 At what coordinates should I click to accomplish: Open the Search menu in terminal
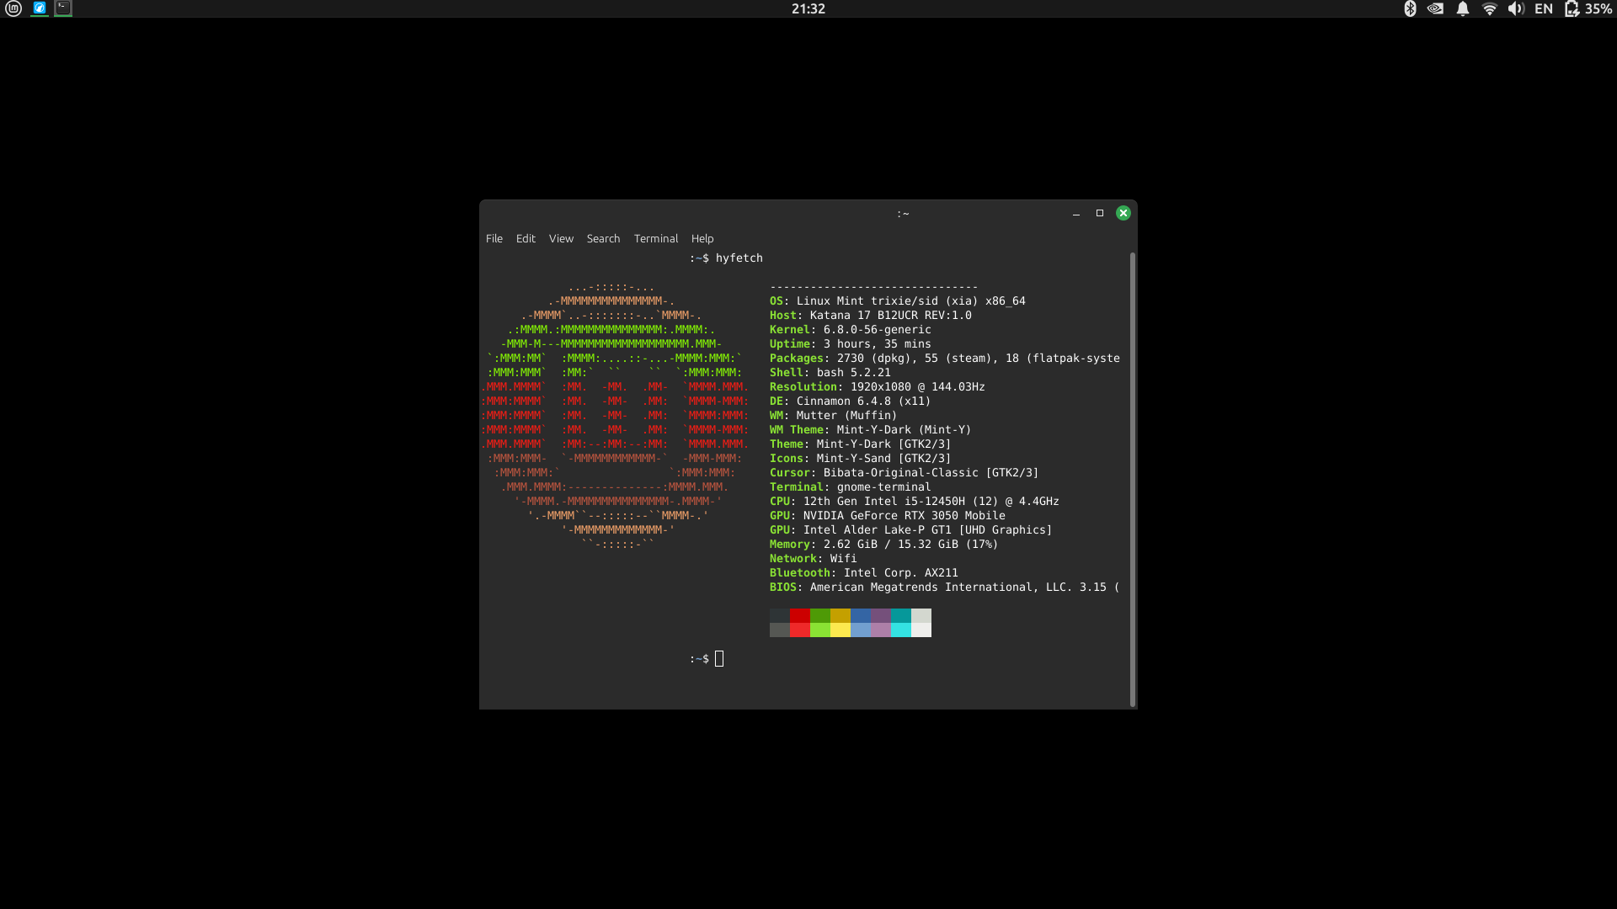603,239
